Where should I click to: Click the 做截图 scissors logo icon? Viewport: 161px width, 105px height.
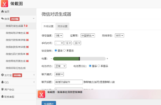(5, 4)
